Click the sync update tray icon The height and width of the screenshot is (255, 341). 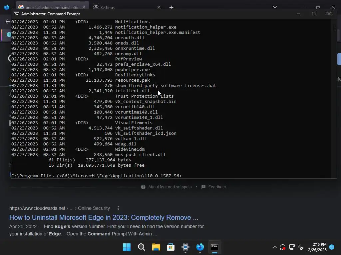283,247
